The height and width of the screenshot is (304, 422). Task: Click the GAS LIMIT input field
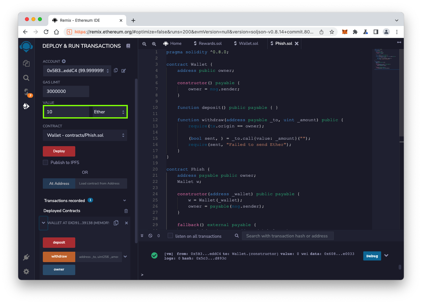coord(66,91)
